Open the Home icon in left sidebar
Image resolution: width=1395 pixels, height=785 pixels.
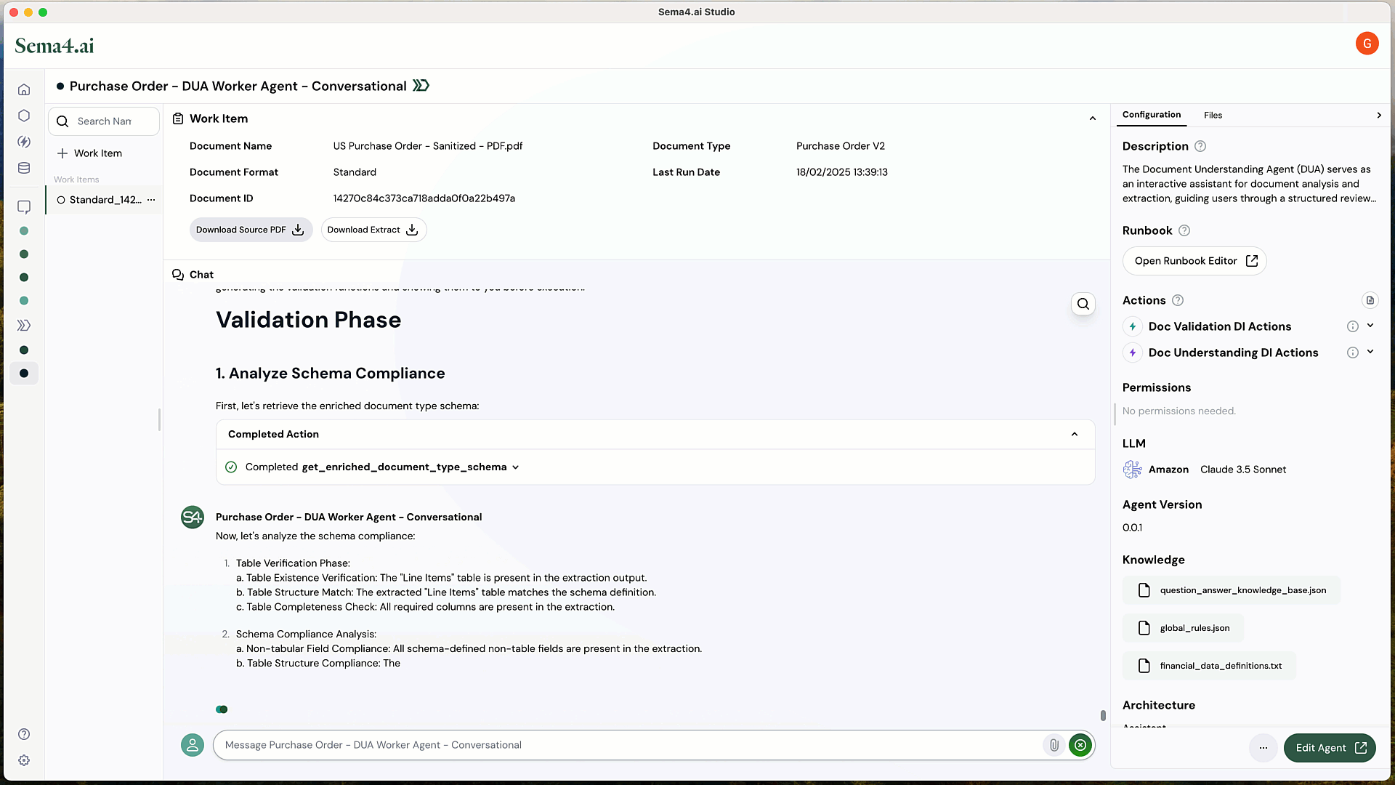pyautogui.click(x=24, y=89)
